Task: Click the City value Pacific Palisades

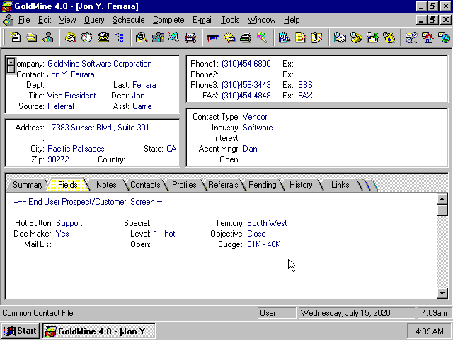Action: [76, 149]
